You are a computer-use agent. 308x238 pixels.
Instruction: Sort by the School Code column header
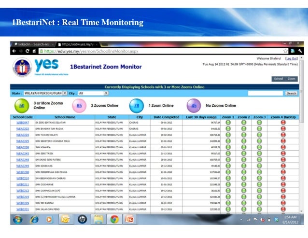23,117
